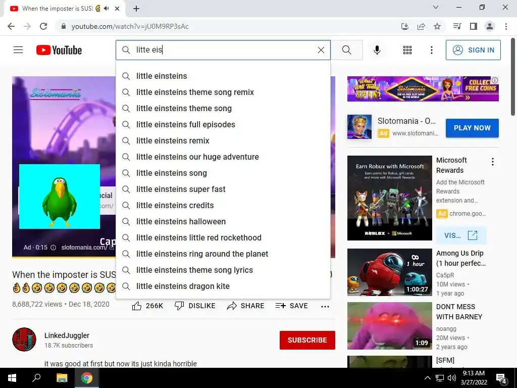Pick "little einsteins little red rockethood"
Image resolution: width=517 pixels, height=388 pixels.
click(223, 237)
